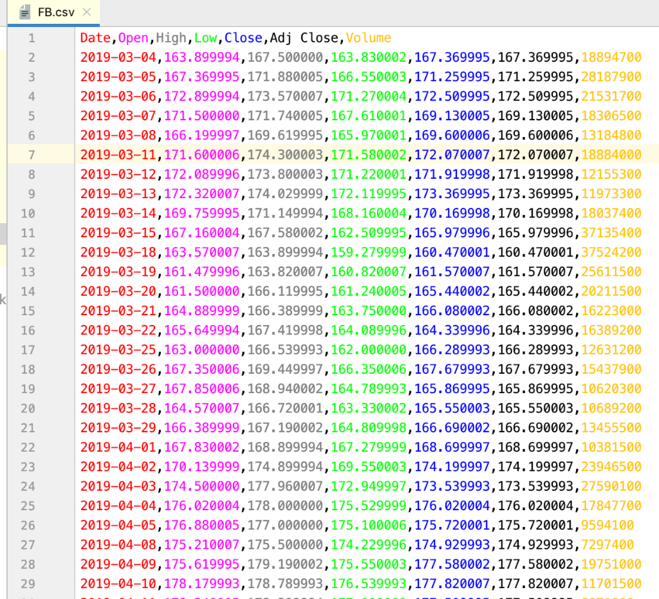Image resolution: width=659 pixels, height=599 pixels.
Task: Click open value 174.500000
Action: coord(201,486)
